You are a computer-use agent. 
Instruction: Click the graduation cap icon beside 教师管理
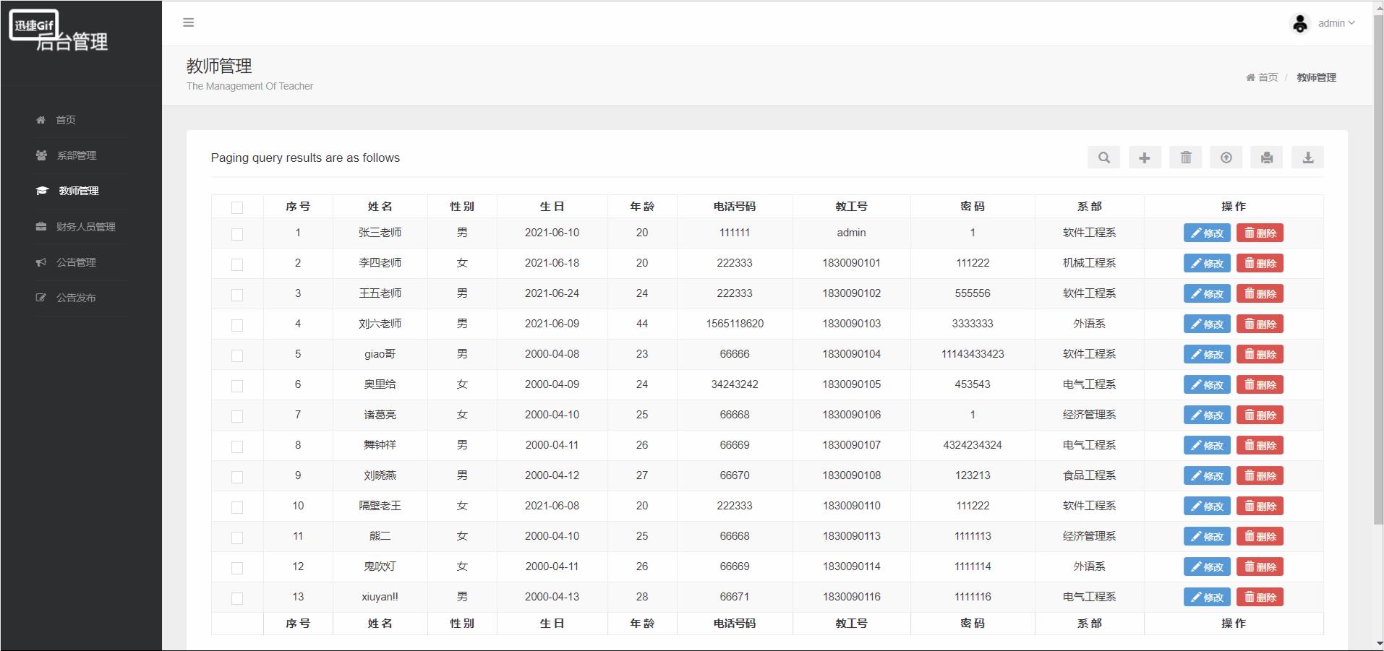tap(42, 191)
